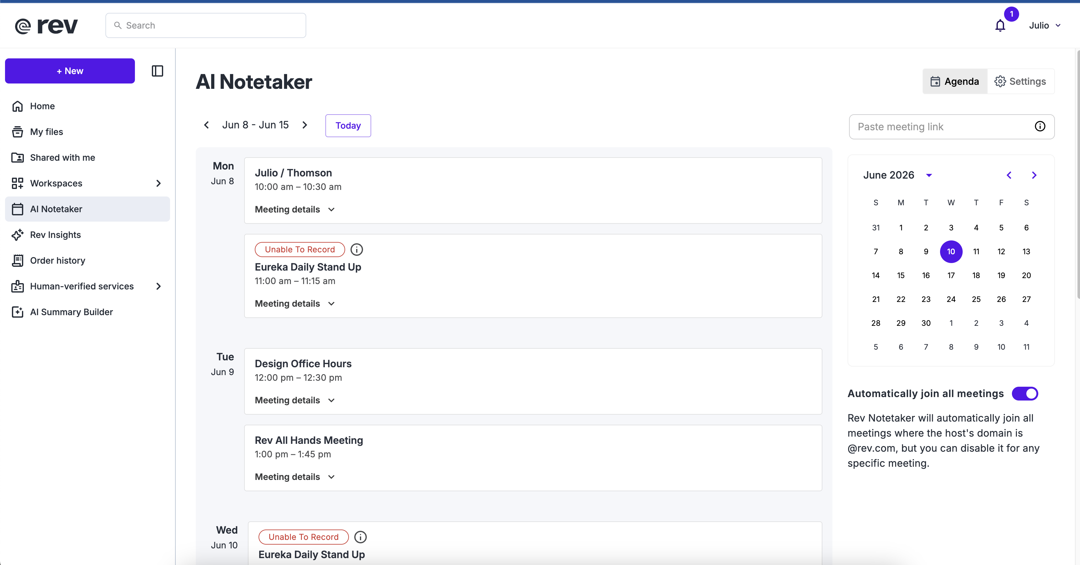Click the 10:00 am – 10:30 am time
The image size is (1080, 565).
[298, 187]
